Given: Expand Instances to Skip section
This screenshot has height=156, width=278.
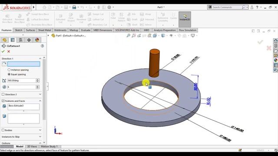Looking at the screenshot, I should [40, 136].
